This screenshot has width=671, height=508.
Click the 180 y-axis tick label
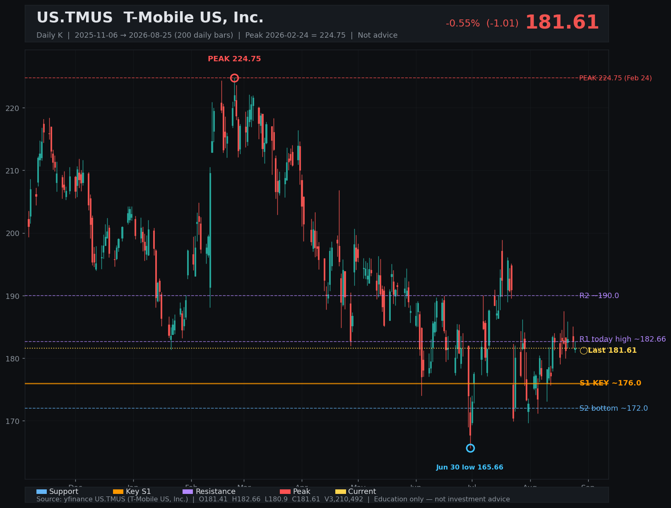coord(12,359)
